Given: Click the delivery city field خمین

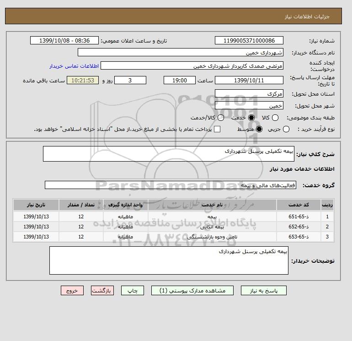Looking at the screenshot, I should [x=249, y=105].
